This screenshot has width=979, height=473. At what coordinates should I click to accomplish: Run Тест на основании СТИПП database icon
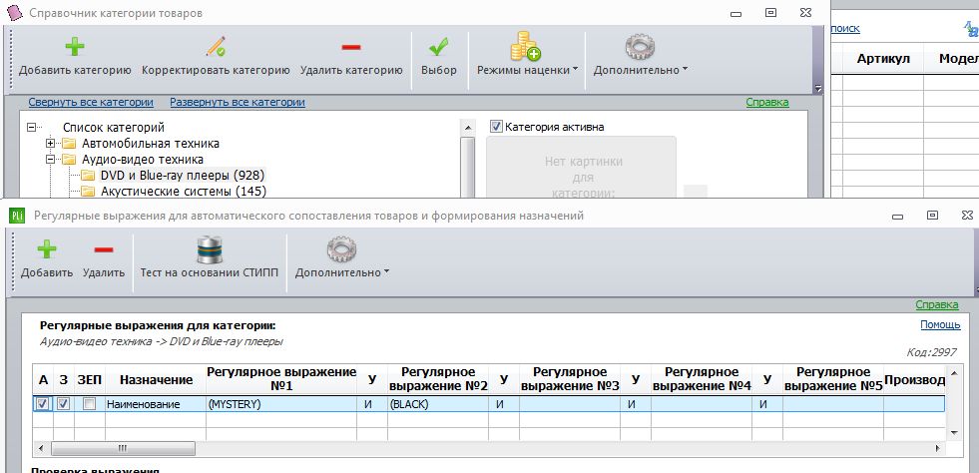point(210,249)
